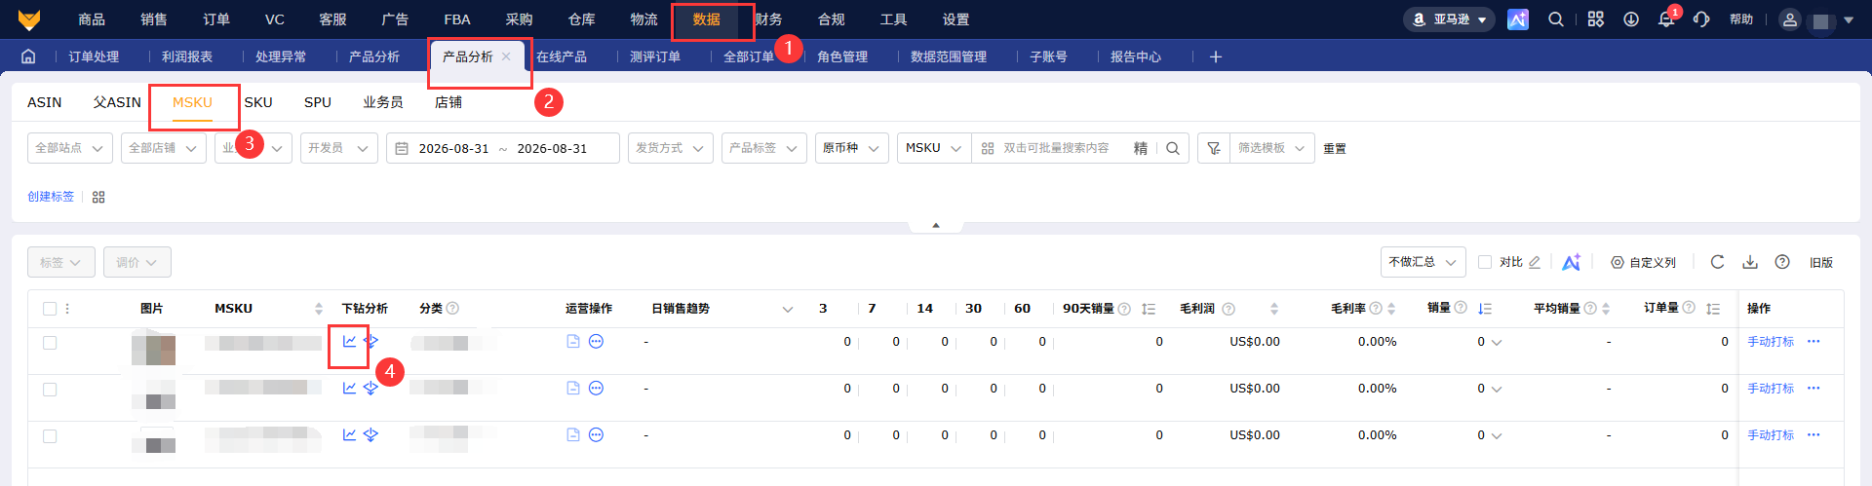Screen dimensions: 1872x486
Task: Select the second product row checkbox
Action: pos(50,390)
